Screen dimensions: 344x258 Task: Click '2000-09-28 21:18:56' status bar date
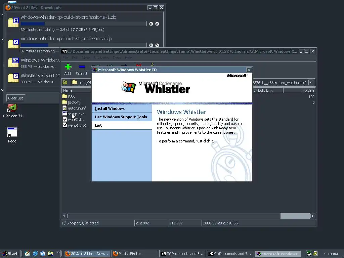(x=220, y=223)
